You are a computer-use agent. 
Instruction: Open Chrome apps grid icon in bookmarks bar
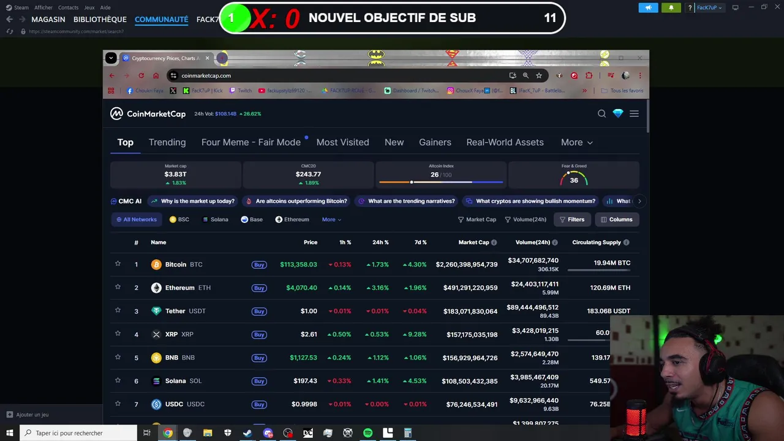click(x=111, y=91)
